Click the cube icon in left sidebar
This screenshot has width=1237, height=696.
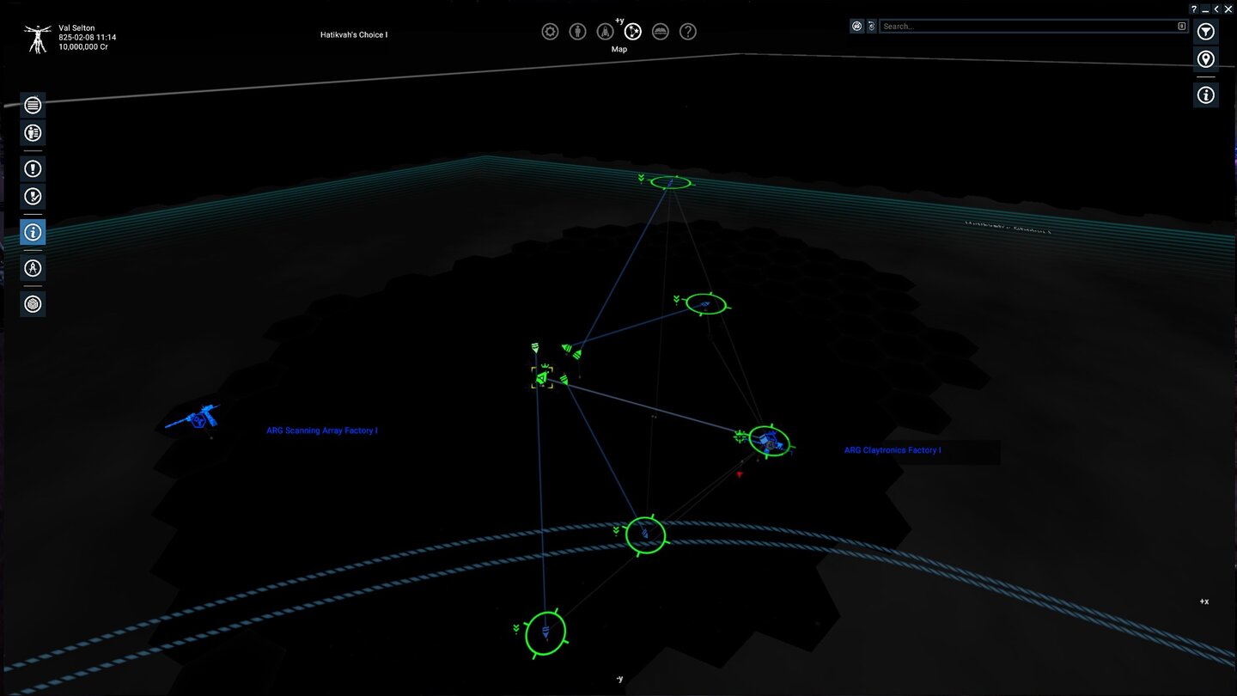click(x=33, y=304)
